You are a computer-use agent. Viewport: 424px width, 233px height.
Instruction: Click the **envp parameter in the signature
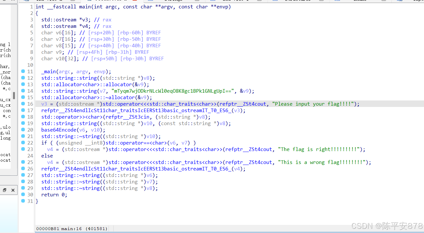pos(219,6)
